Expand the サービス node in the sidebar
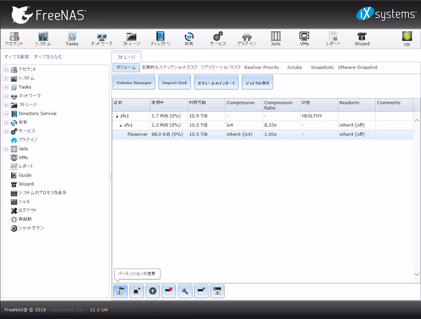421x319 pixels. coord(6,131)
